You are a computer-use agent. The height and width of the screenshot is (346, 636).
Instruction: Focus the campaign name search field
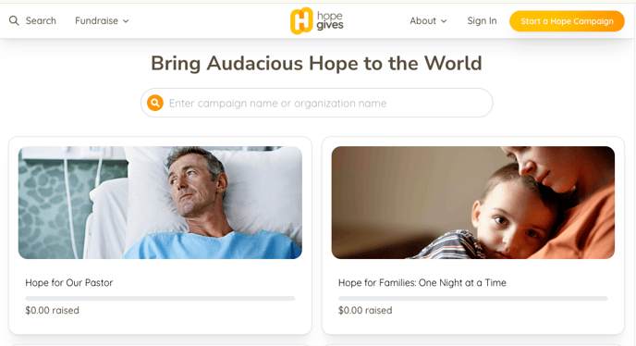[317, 103]
